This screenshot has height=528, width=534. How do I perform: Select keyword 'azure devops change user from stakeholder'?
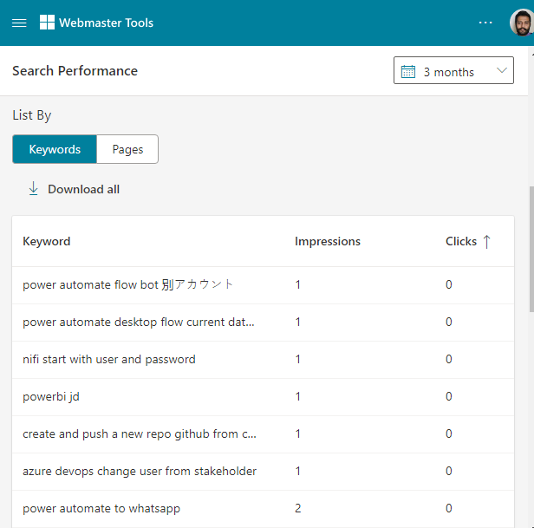140,471
